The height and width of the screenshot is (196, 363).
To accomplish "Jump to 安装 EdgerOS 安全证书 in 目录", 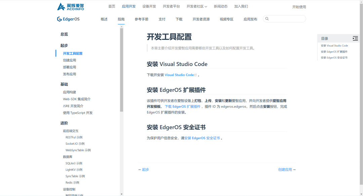I will pos(334,58).
